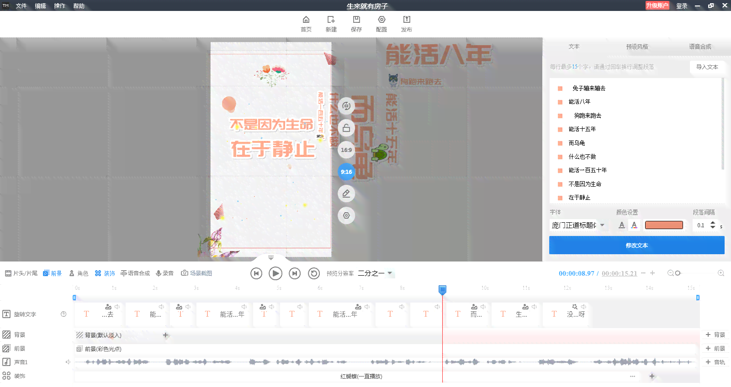Open 操作 menu
This screenshot has width=731, height=387.
pos(59,6)
